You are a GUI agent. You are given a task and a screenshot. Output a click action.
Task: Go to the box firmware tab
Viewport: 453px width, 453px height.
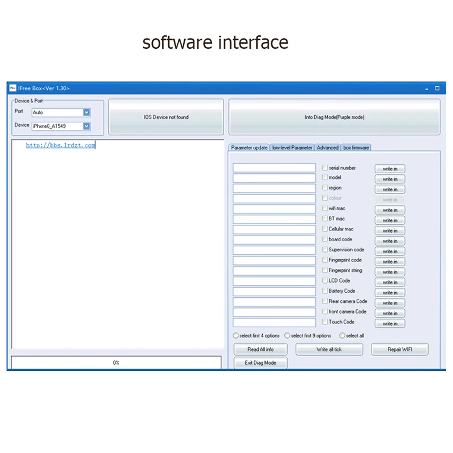tap(356, 148)
